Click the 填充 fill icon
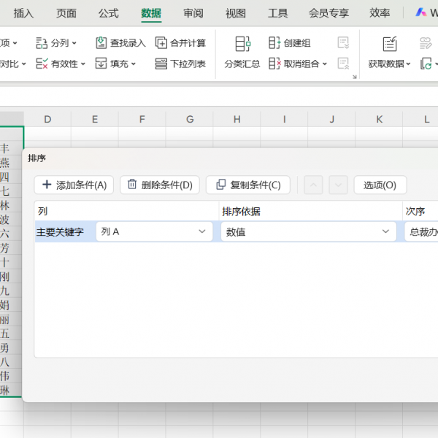The image size is (438, 438). (101, 64)
